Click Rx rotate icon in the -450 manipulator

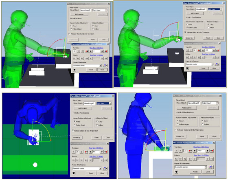pyautogui.click(x=176, y=159)
